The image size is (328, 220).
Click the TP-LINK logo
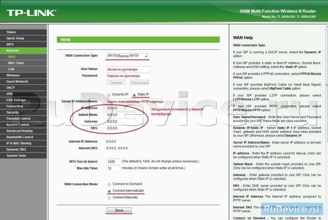click(29, 13)
